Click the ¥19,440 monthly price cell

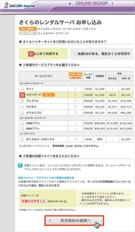(x=112, y=128)
